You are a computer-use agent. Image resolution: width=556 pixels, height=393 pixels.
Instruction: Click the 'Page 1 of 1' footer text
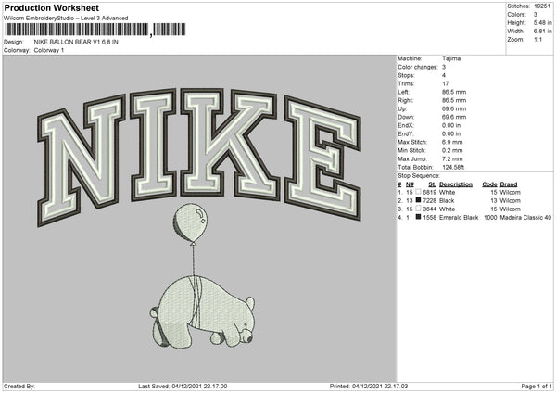(x=537, y=386)
